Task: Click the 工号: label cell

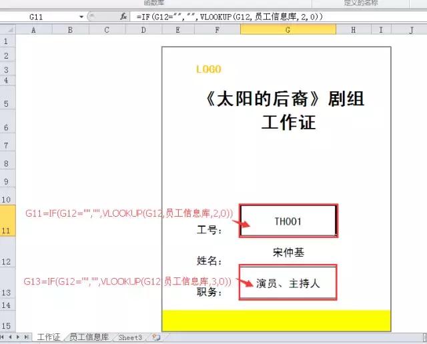Action: [x=209, y=230]
